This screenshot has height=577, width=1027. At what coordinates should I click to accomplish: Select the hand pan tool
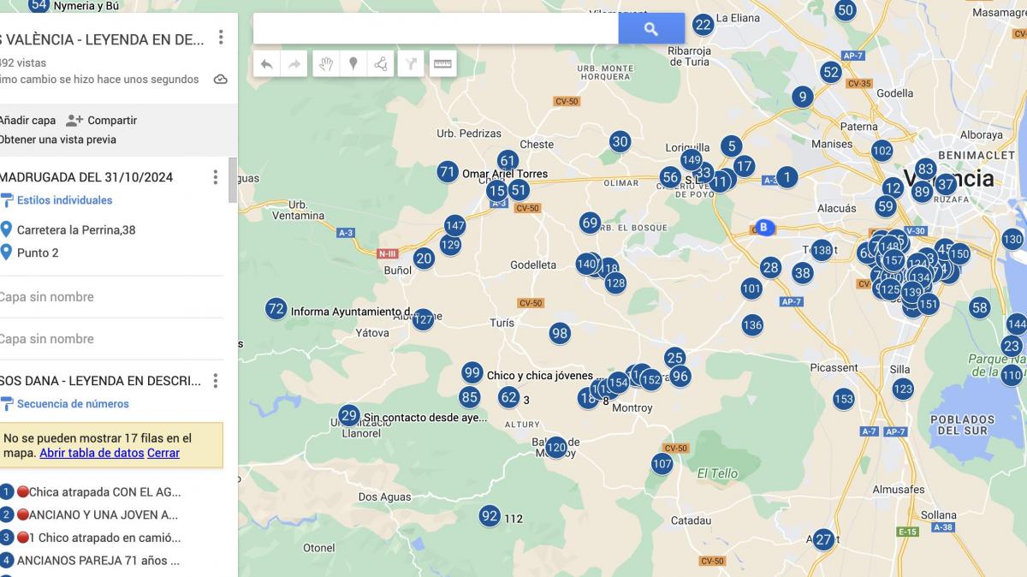click(x=325, y=63)
